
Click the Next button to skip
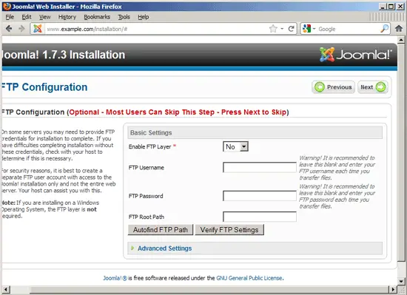pos(373,87)
